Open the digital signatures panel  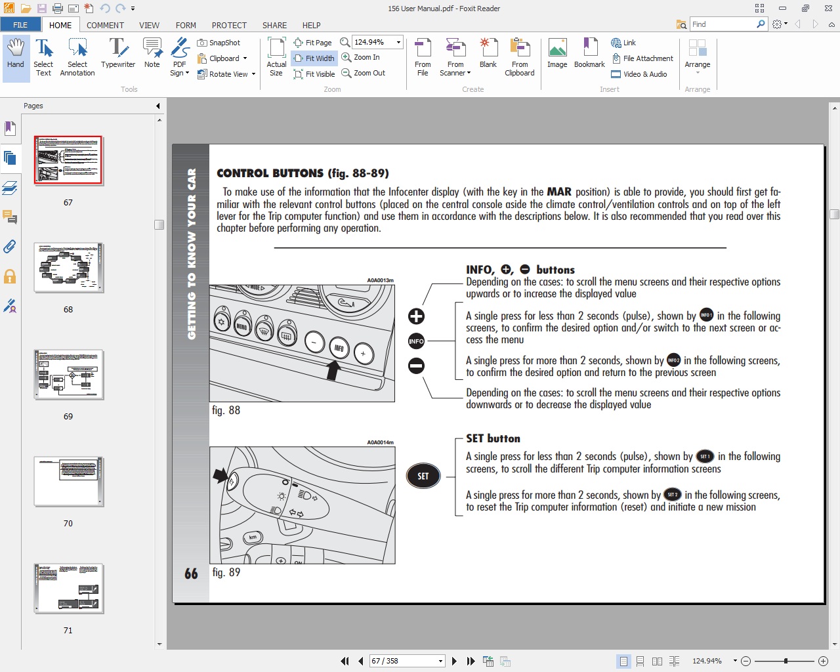click(10, 306)
